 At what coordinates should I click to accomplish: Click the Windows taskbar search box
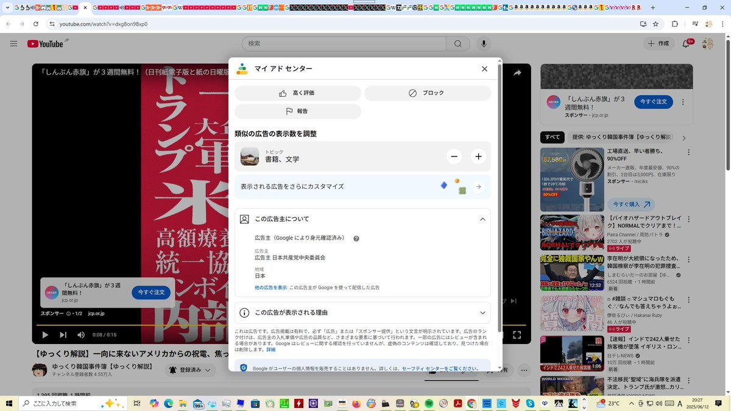coord(73,403)
